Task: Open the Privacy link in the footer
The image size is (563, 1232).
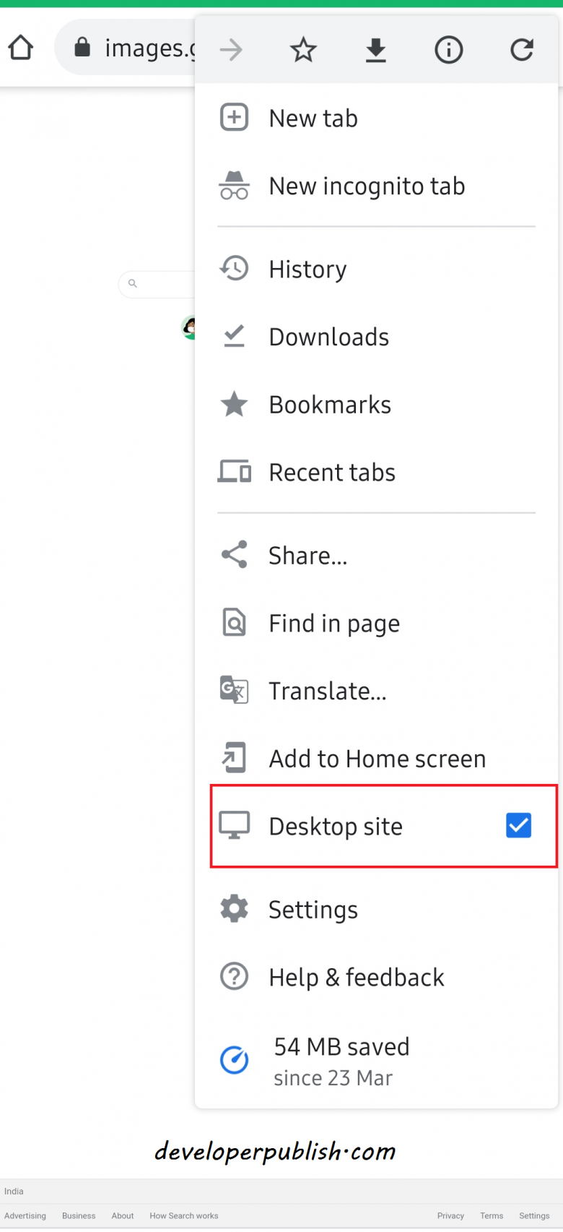Action: (450, 1216)
